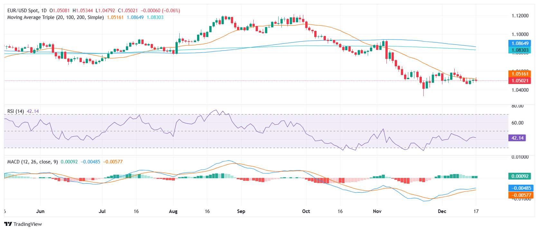Click the purple RSI 42.14 value tag

(x=517, y=138)
